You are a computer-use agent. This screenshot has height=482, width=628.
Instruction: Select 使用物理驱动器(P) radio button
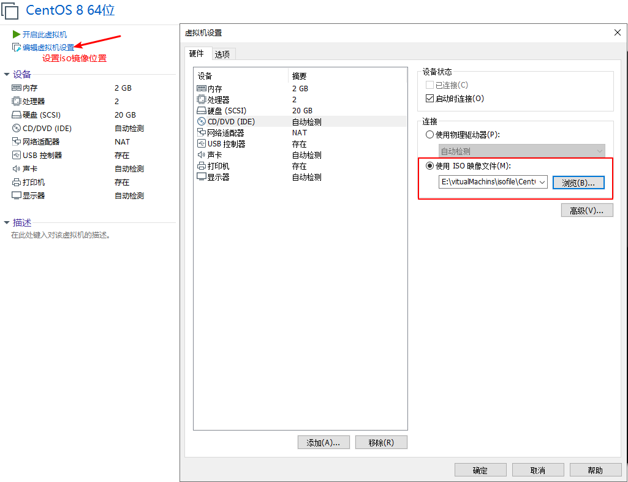(x=429, y=135)
